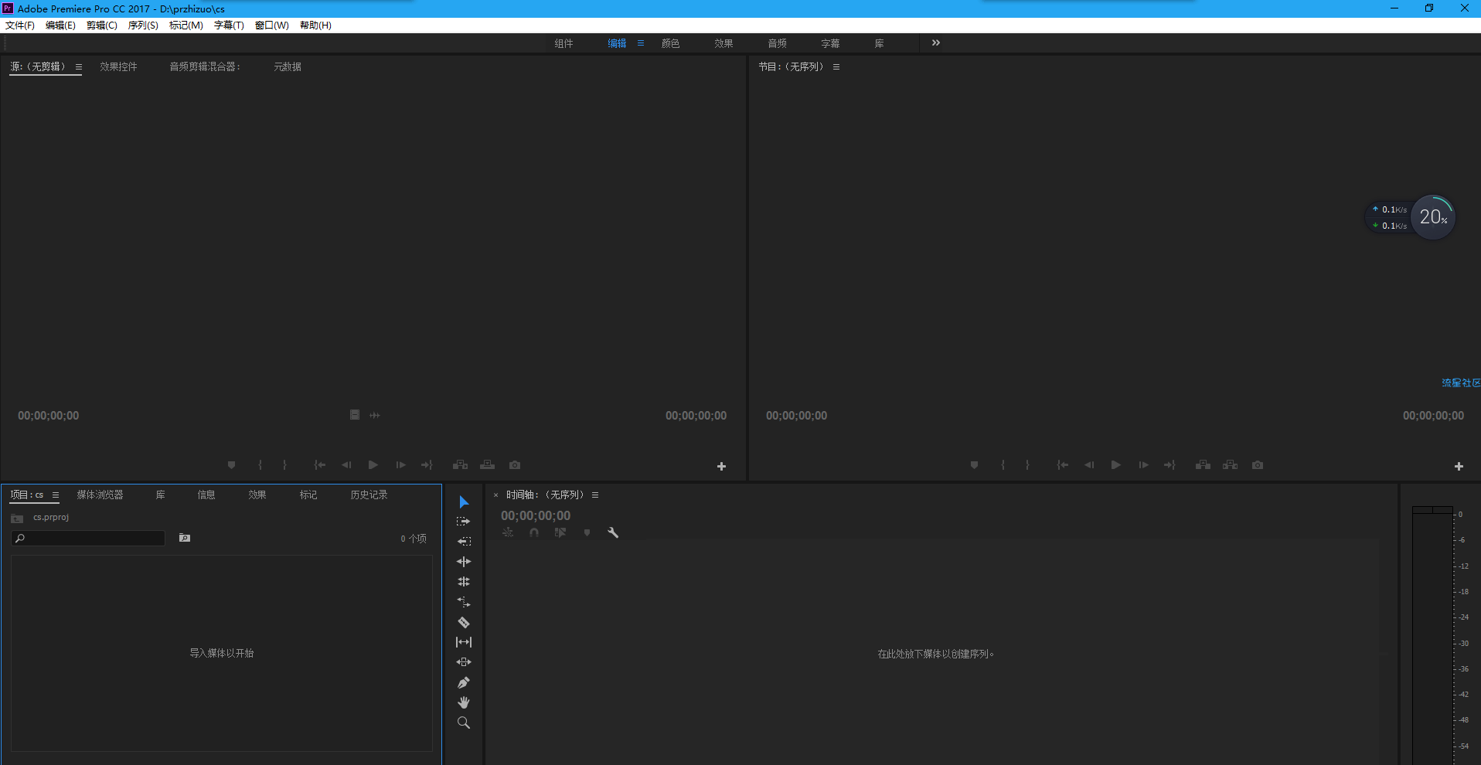The image size is (1481, 765).
Task: Click the 20% network monitor widget
Action: (1433, 217)
